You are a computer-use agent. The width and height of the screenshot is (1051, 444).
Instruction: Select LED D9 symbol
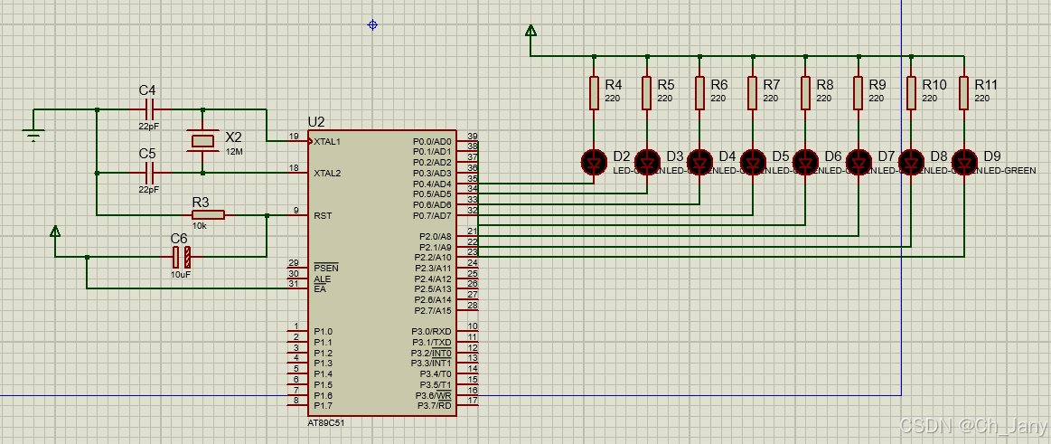coord(964,162)
